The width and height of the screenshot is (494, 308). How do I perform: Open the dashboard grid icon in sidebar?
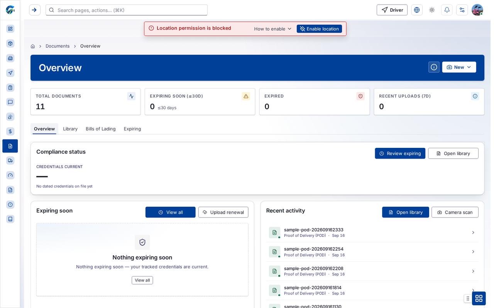(10, 29)
